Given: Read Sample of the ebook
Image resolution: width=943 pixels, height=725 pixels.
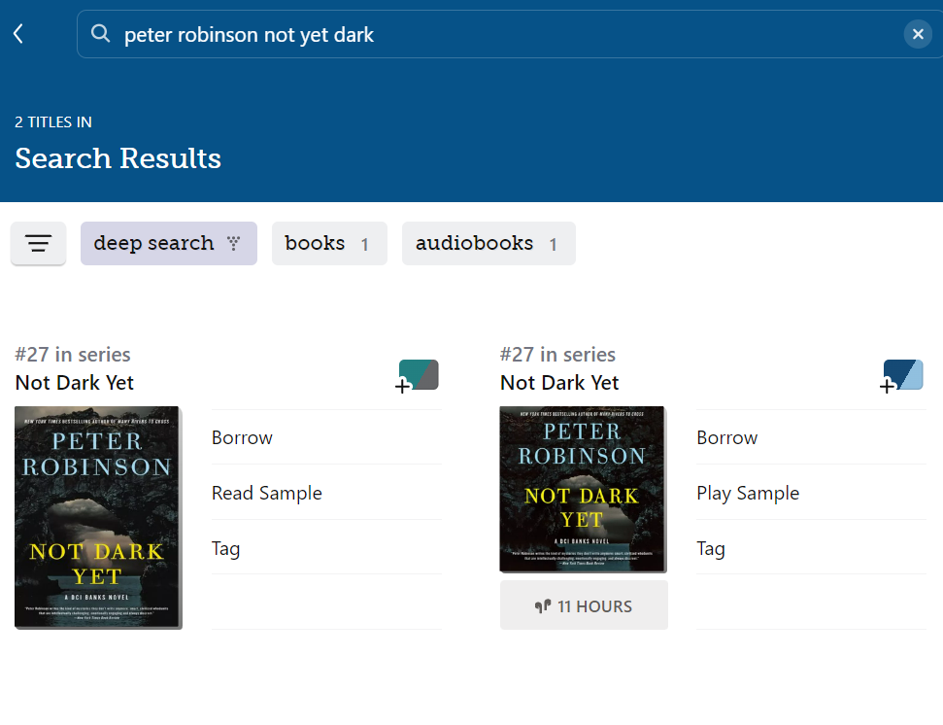Looking at the screenshot, I should coord(267,493).
